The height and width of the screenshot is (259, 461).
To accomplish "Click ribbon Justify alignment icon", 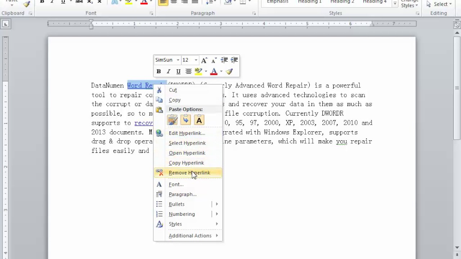I will [x=195, y=2].
